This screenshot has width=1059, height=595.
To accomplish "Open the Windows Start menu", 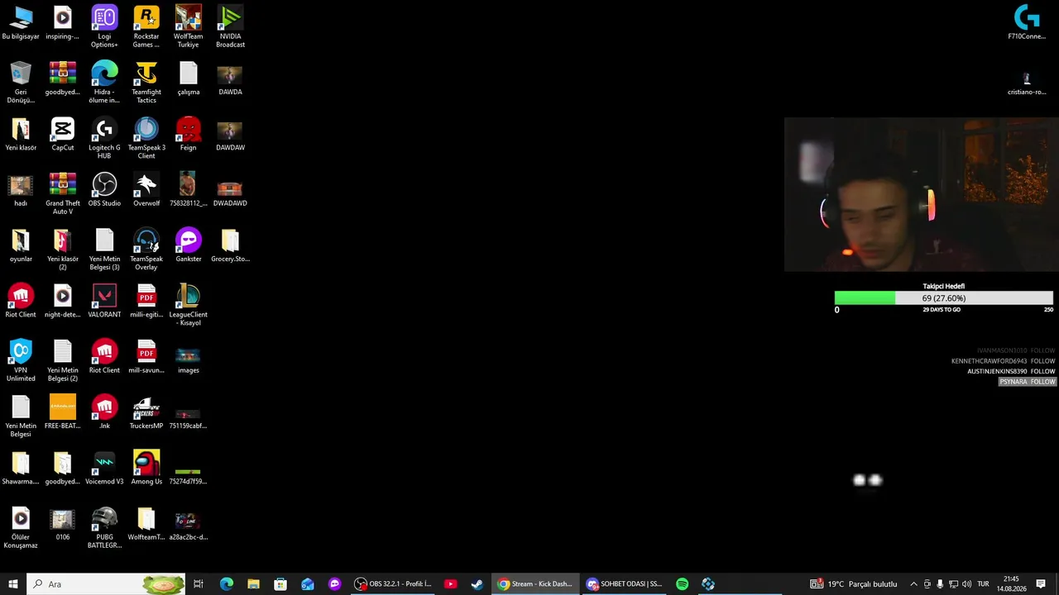I will 13,584.
